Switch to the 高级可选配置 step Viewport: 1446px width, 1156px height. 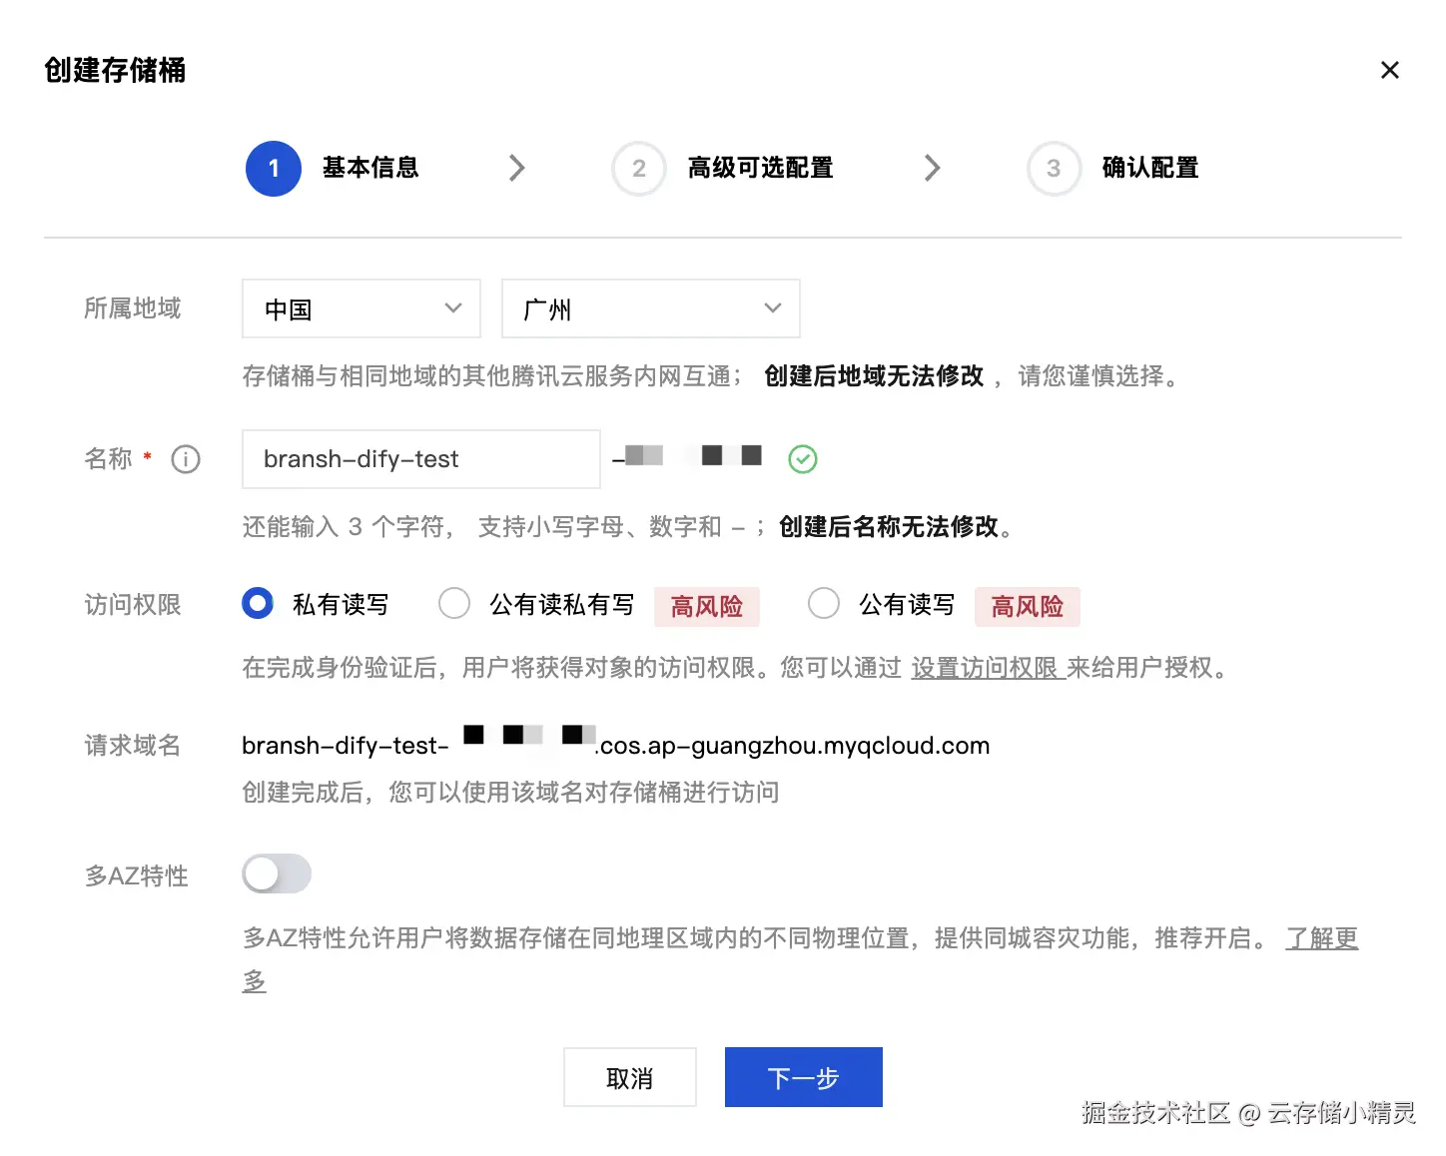(x=759, y=169)
